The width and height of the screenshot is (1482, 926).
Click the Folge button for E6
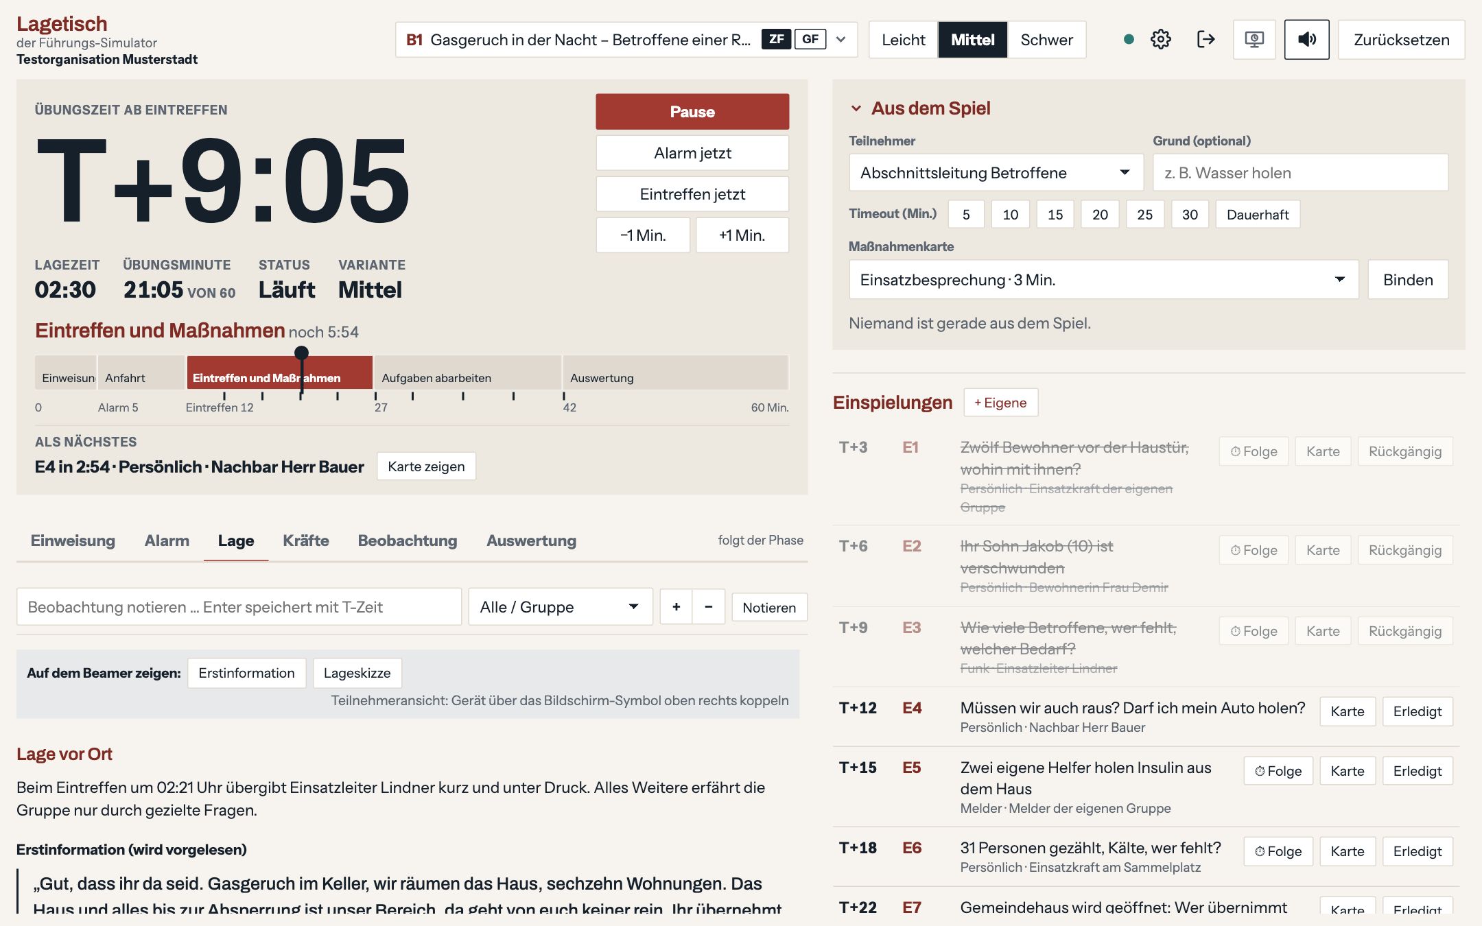[x=1278, y=851]
